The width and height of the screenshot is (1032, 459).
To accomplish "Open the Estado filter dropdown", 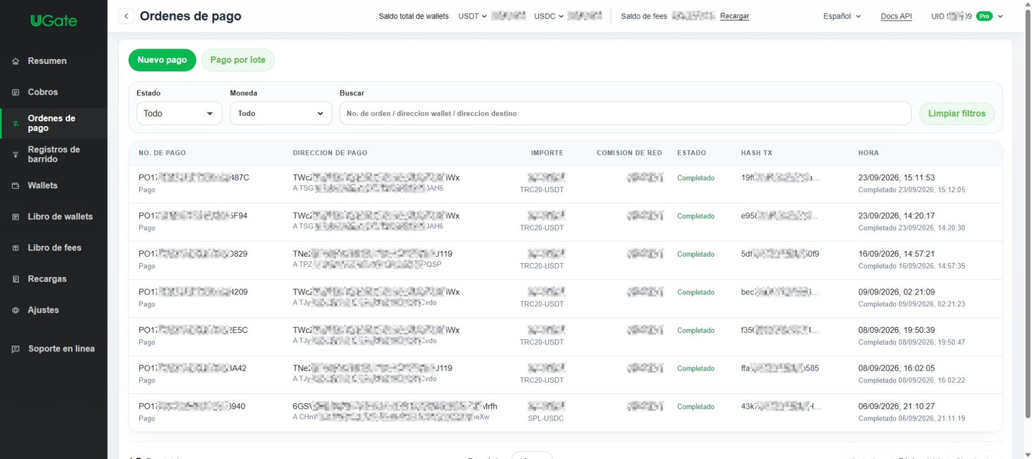I will pyautogui.click(x=179, y=113).
